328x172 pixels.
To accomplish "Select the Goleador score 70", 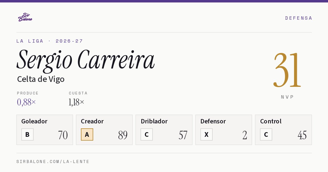I will (63, 135).
